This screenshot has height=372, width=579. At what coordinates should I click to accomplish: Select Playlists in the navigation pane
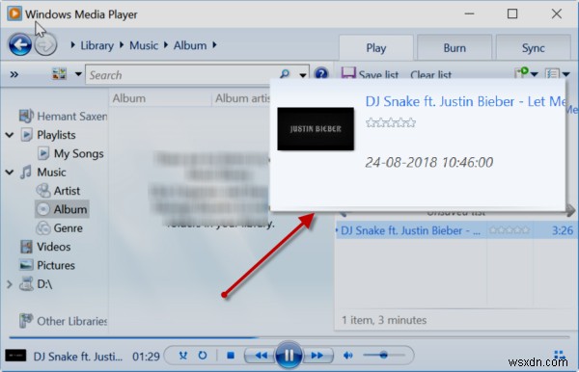click(x=56, y=135)
